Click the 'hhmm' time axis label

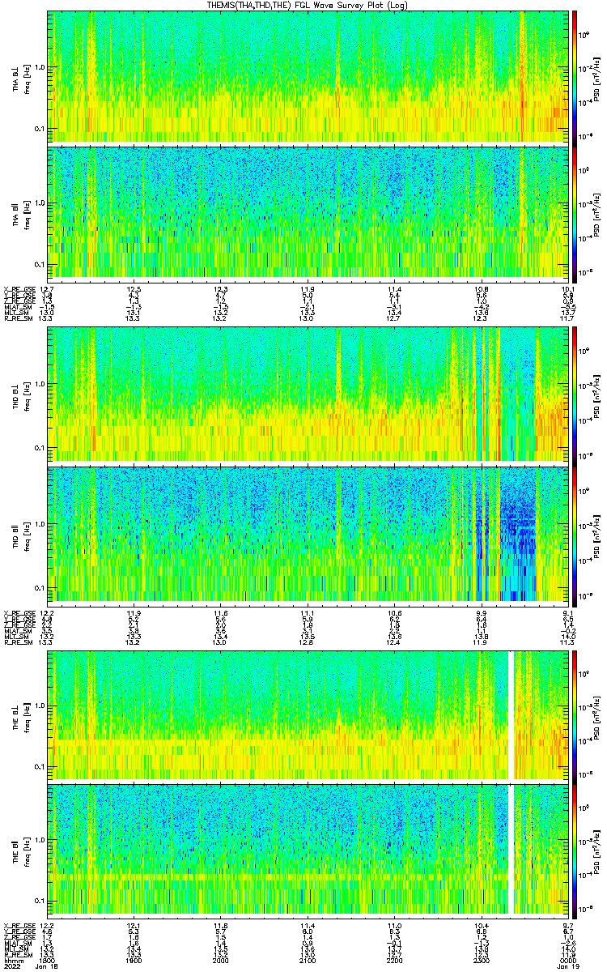coord(12,961)
